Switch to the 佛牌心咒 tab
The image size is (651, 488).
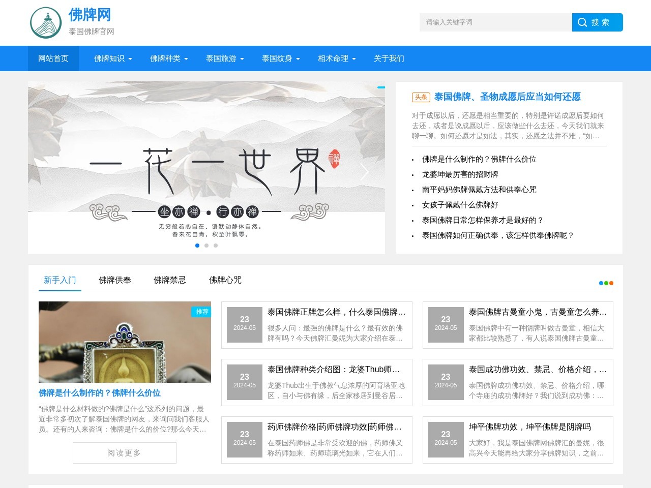pos(225,280)
